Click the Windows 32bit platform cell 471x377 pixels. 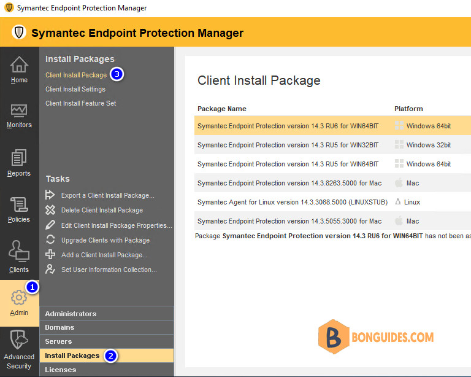pos(428,145)
